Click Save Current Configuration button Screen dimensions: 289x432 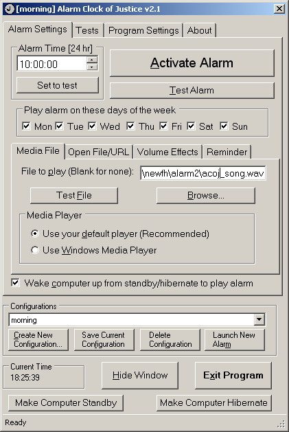(104, 340)
